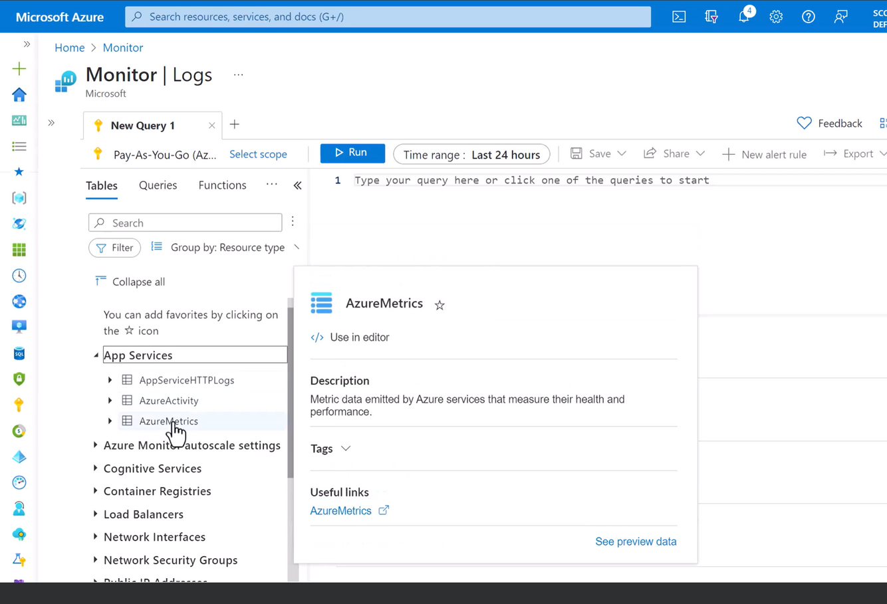887x604 pixels.
Task: Open the blue diamond icon in sidebar
Action: click(19, 457)
